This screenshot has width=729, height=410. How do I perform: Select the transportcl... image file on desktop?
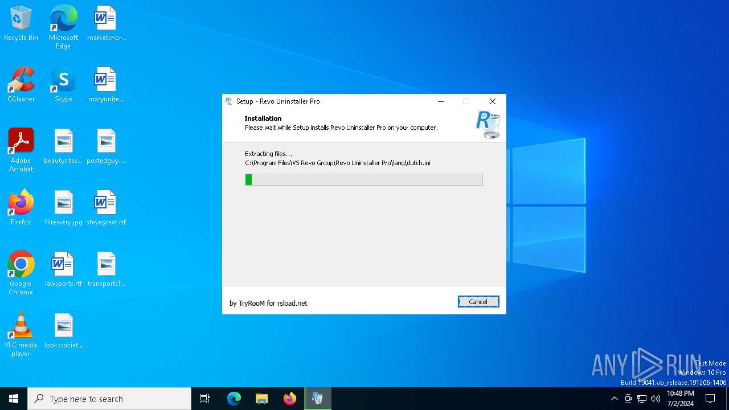[107, 270]
